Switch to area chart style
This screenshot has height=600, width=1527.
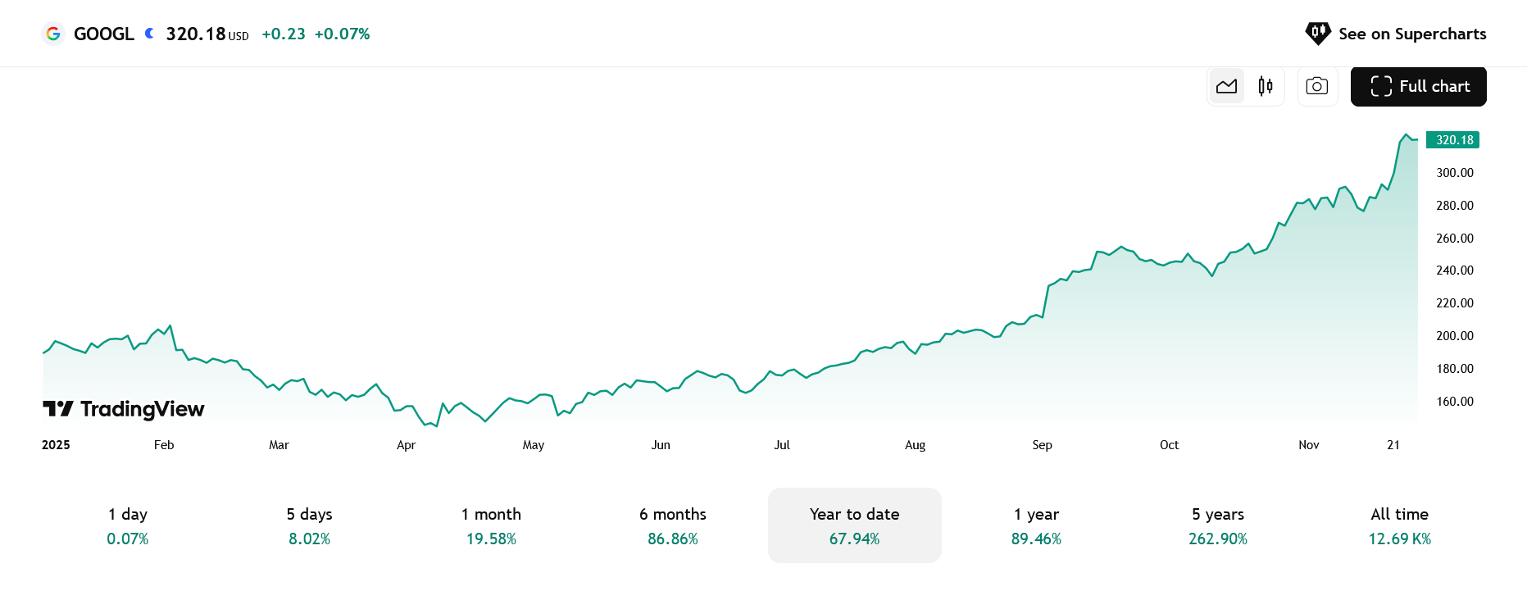click(x=1226, y=86)
